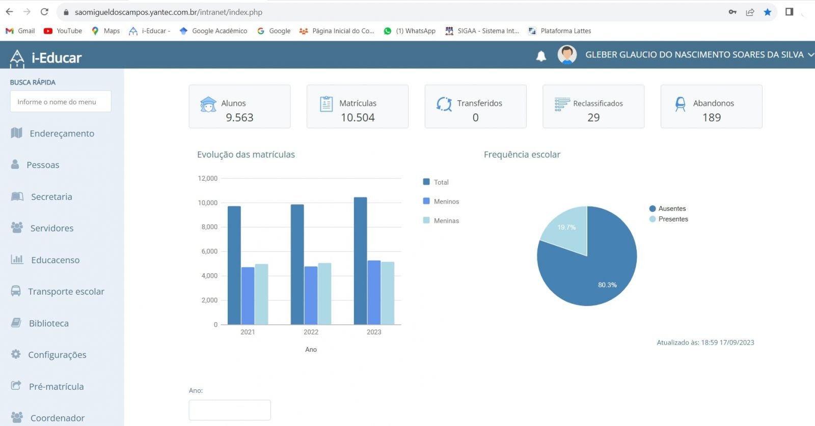Viewport: 815px width, 426px height.
Task: Open the Endereçamento menu
Action: pos(62,133)
